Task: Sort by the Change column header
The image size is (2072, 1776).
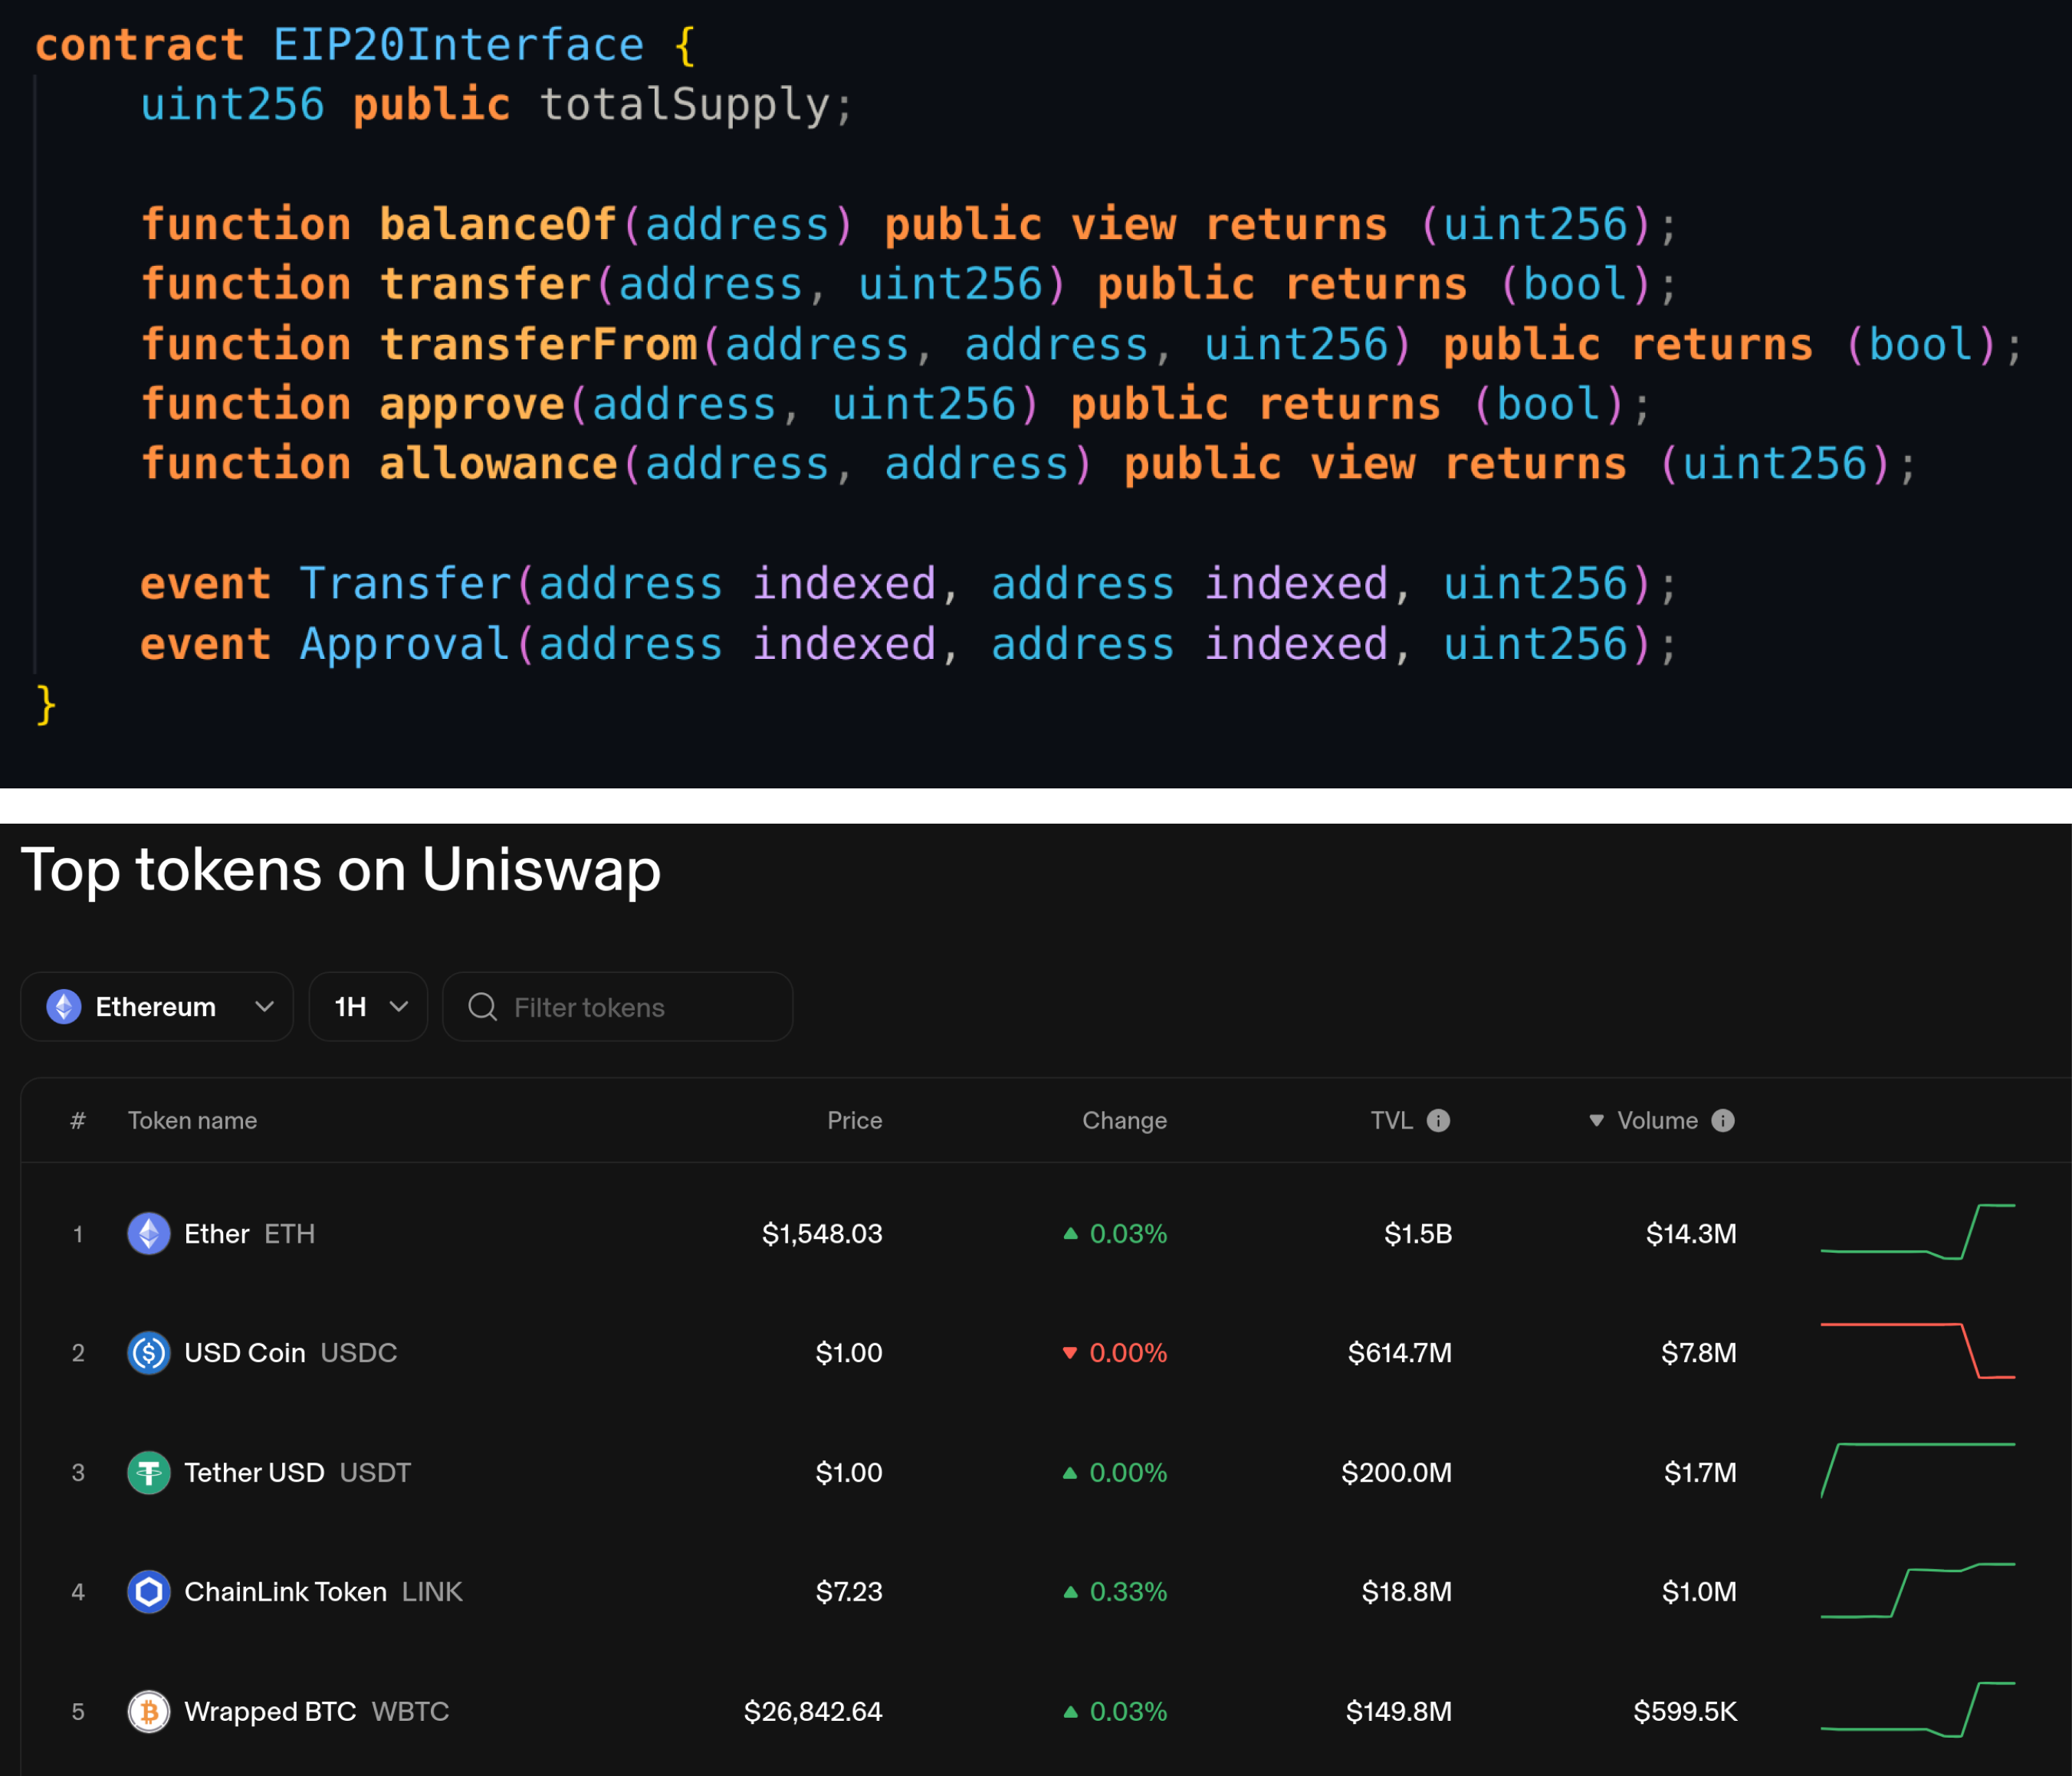Action: pyautogui.click(x=1124, y=1120)
